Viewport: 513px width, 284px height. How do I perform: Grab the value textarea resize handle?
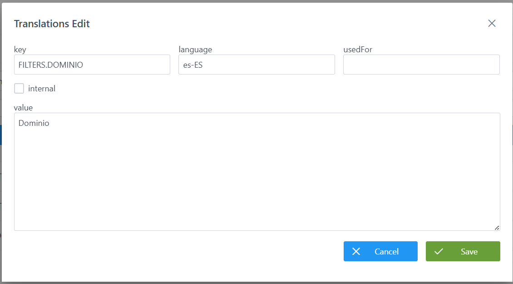coord(497,227)
